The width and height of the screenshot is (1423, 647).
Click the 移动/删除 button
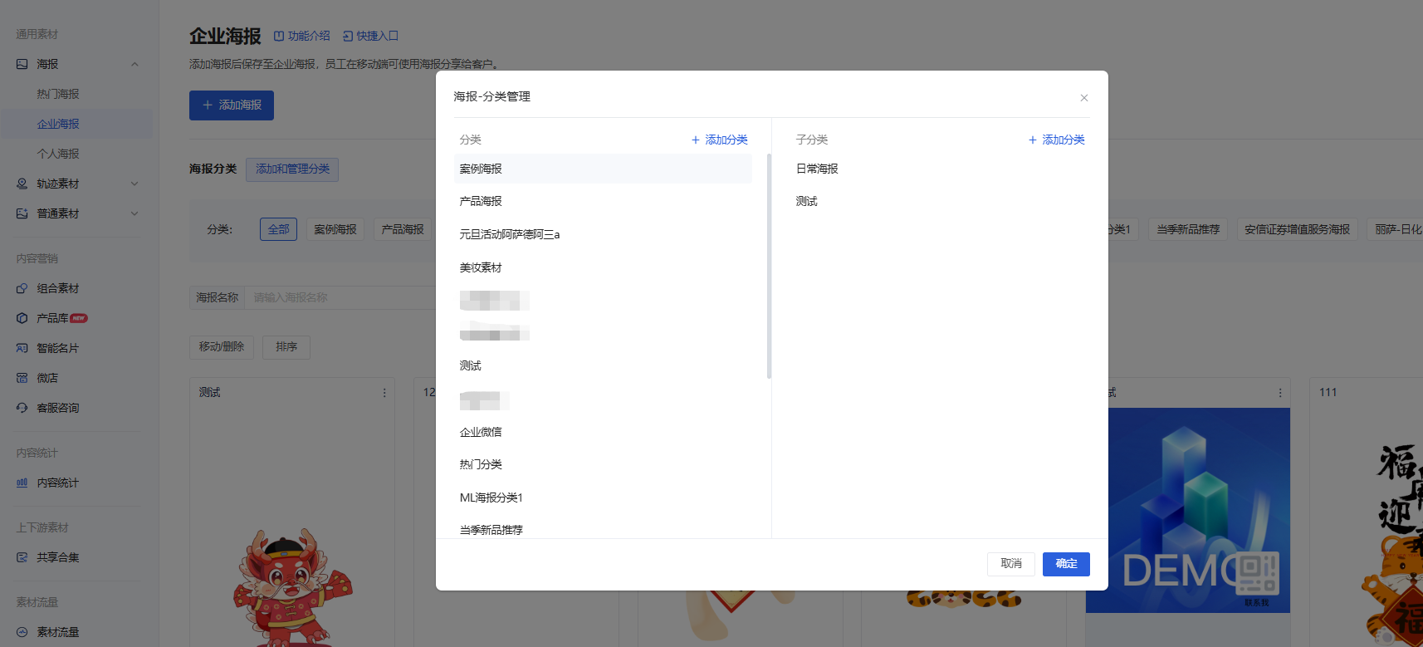(x=222, y=347)
